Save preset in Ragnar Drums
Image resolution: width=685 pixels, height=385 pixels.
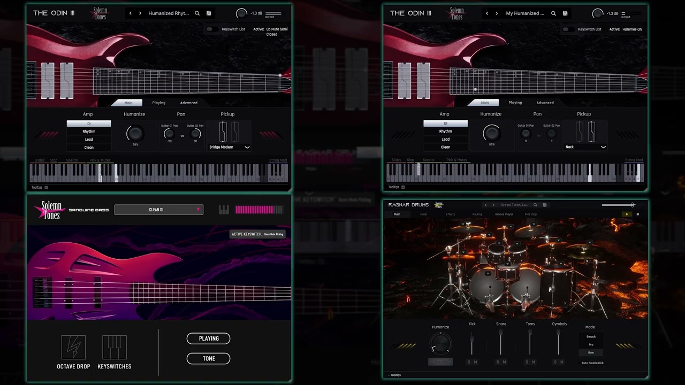click(x=545, y=205)
